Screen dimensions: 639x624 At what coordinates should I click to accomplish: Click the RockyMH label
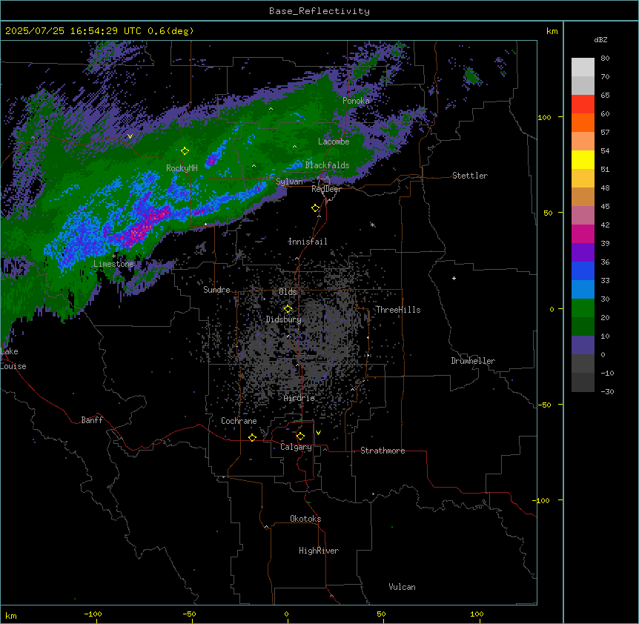click(x=182, y=168)
